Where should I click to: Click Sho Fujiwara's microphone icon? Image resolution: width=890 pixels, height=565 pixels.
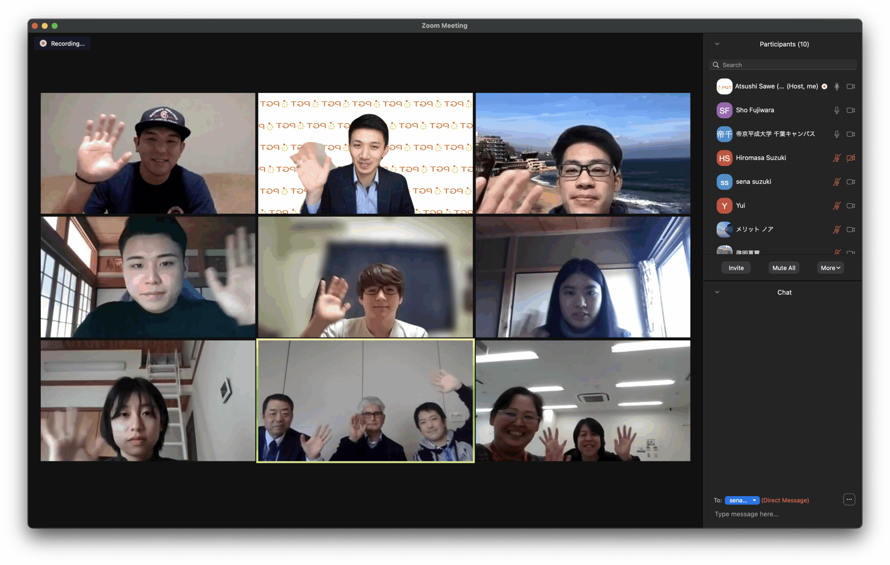click(836, 110)
